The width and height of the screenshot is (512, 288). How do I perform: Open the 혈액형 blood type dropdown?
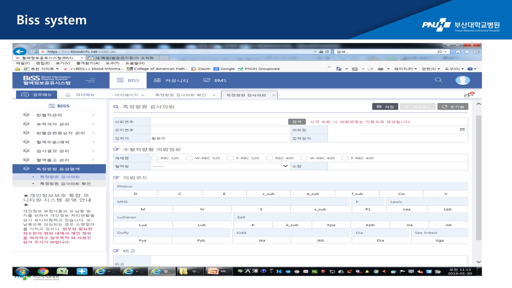220,166
